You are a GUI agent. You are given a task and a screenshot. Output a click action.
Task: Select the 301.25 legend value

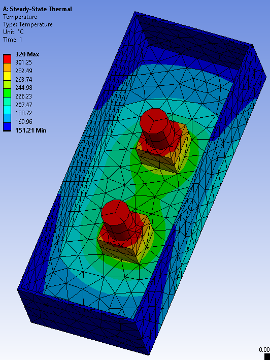coord(23,62)
